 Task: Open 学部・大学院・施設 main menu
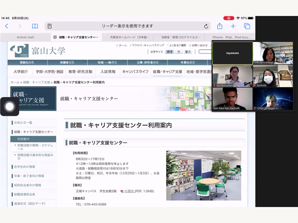click(x=50, y=72)
